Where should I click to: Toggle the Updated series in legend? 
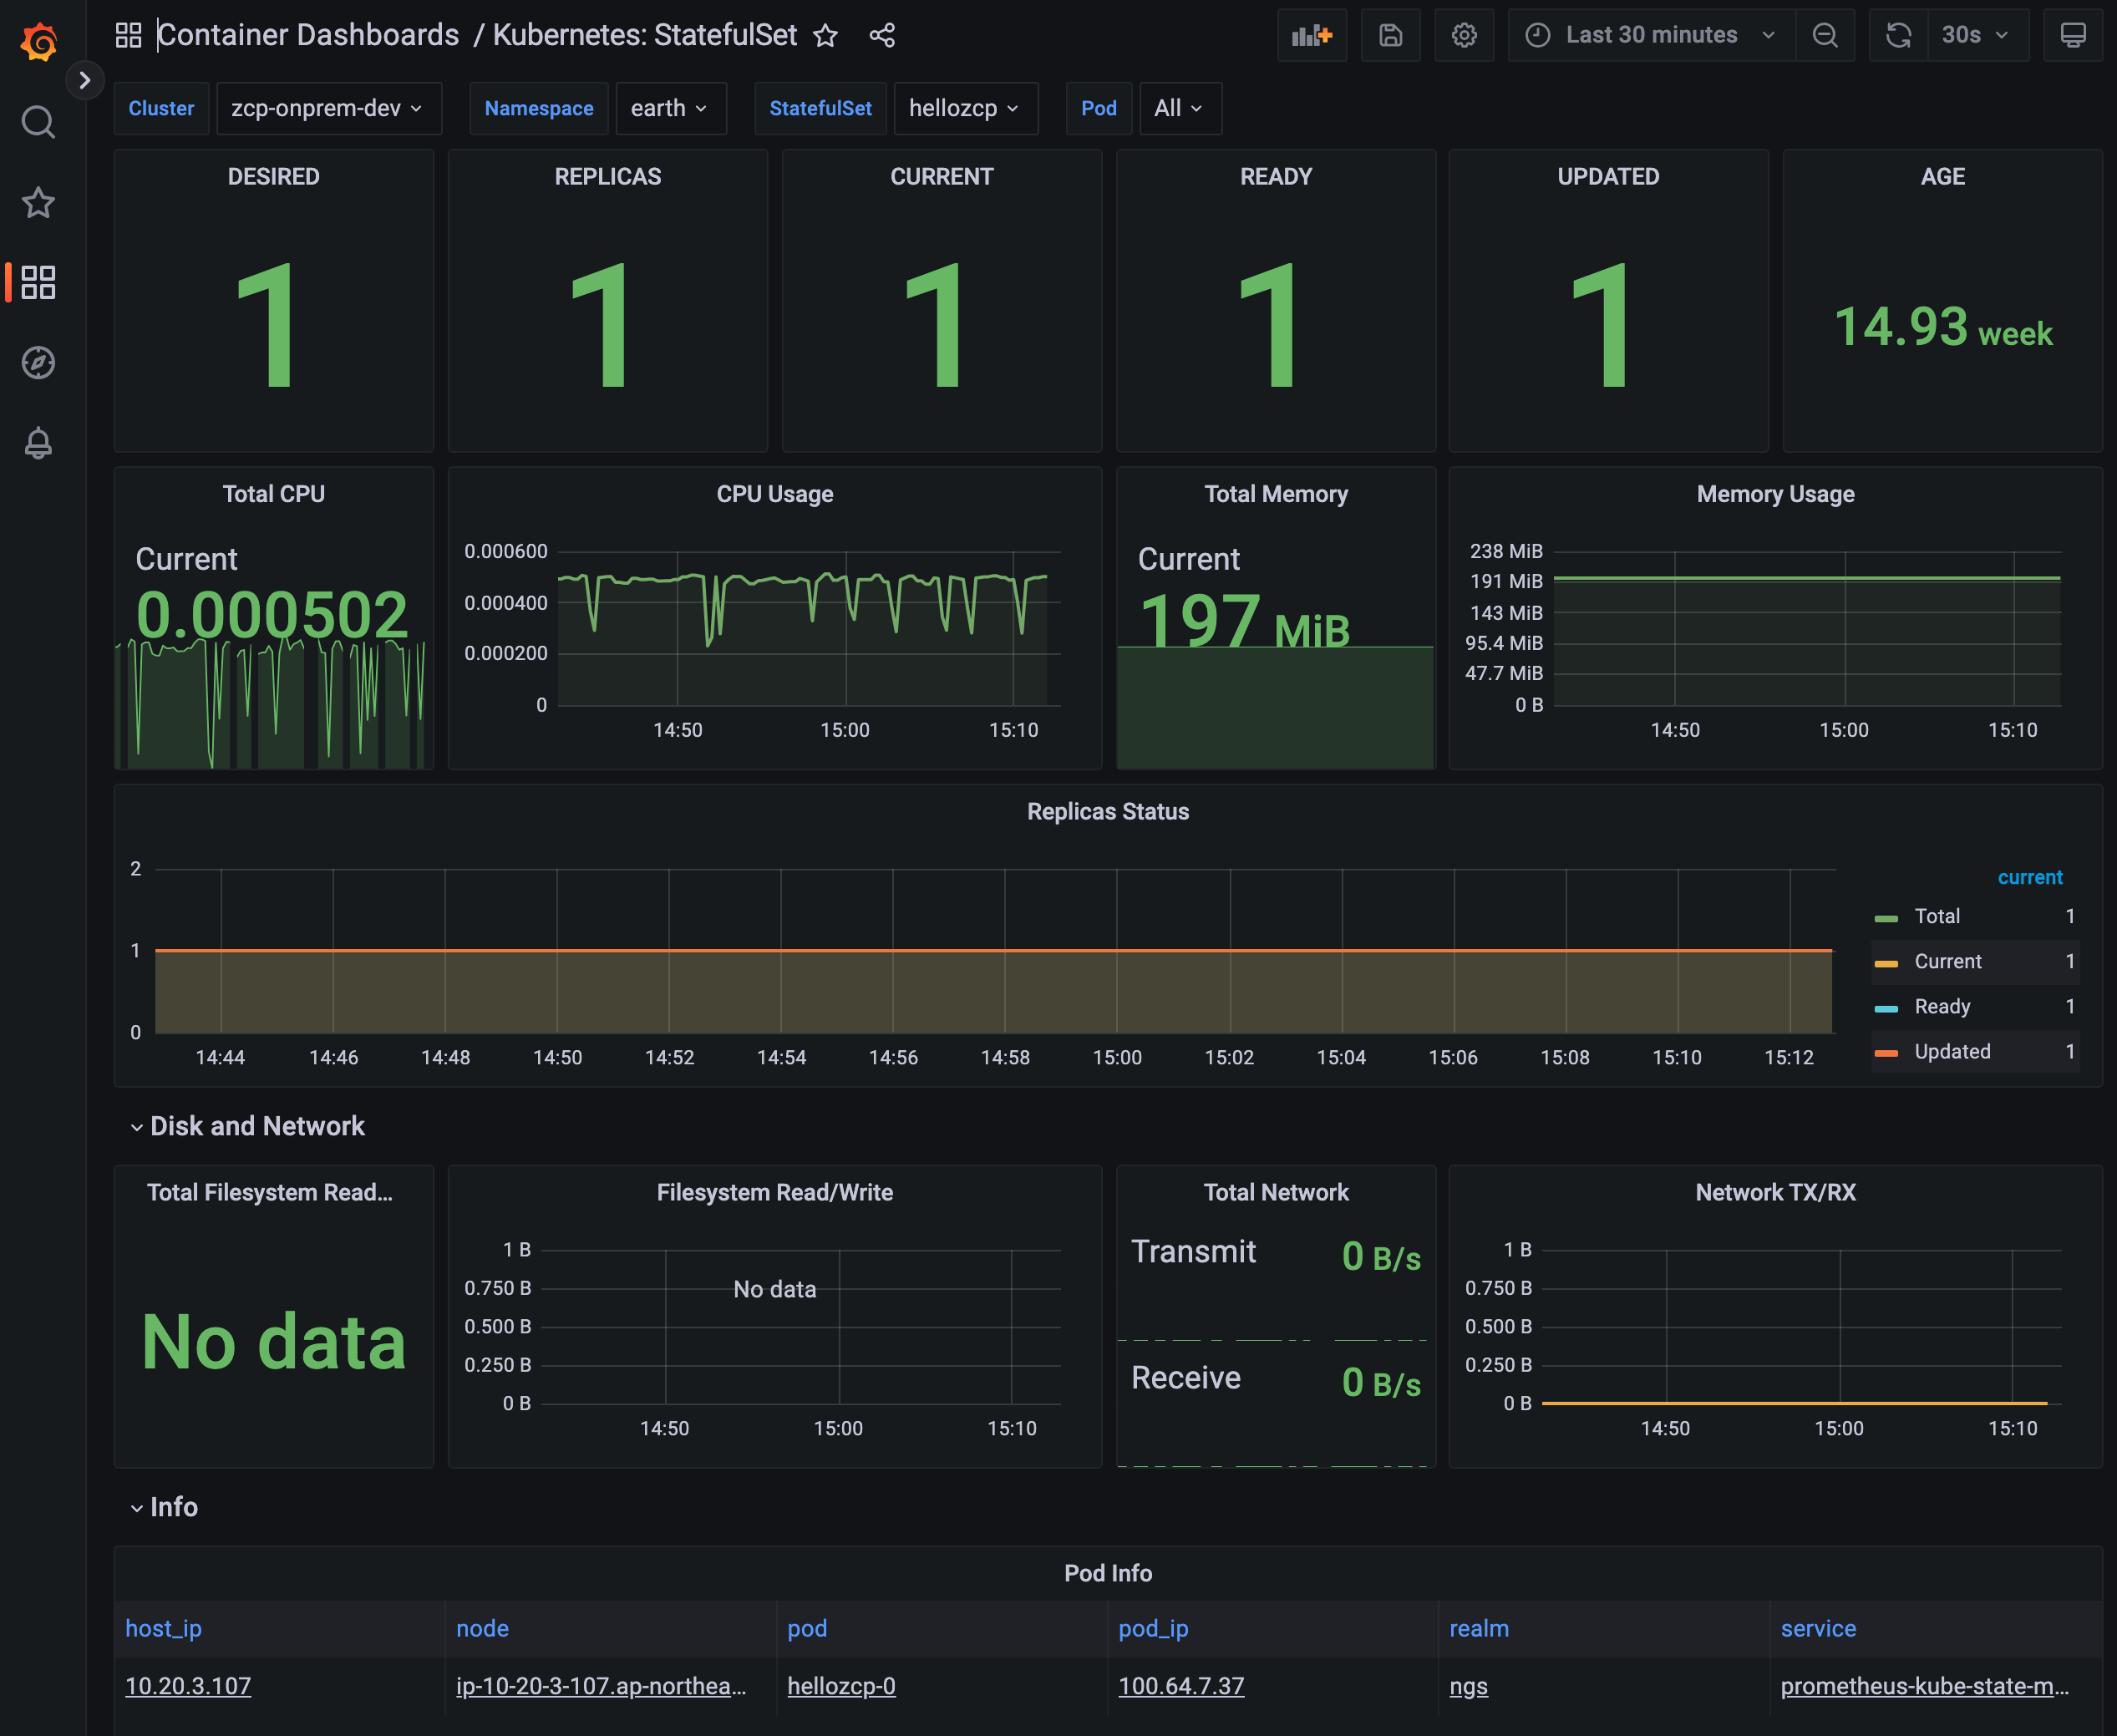coord(1952,1051)
